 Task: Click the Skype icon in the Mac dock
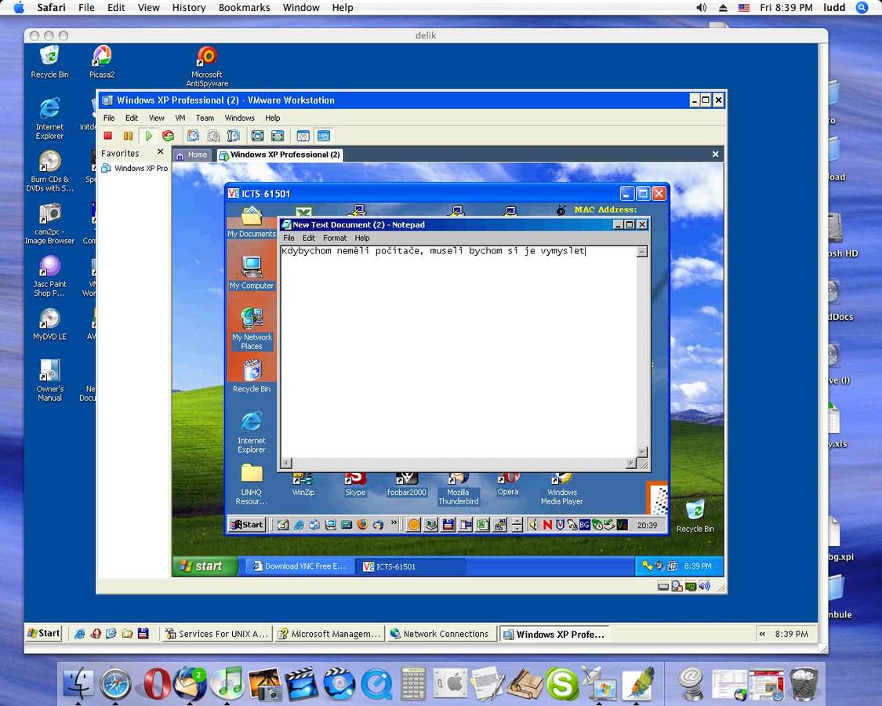click(x=561, y=685)
